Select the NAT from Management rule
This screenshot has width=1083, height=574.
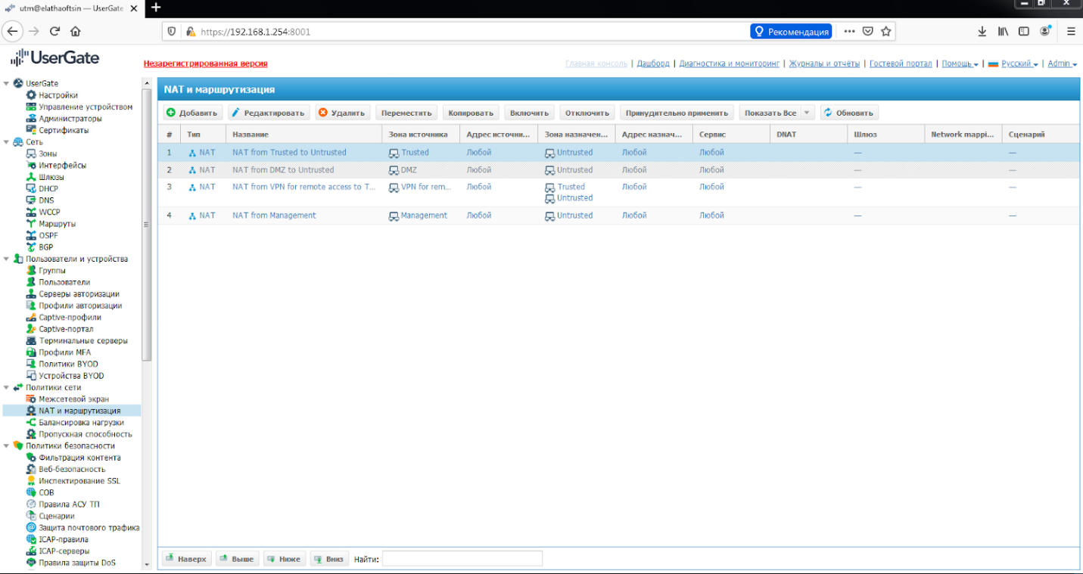(x=619, y=216)
